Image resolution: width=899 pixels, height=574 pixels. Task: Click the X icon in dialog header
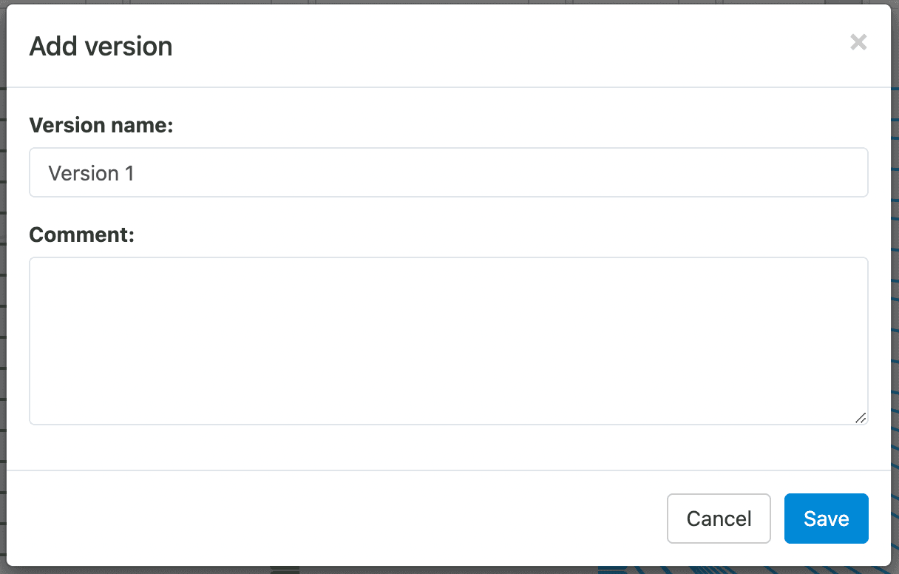pos(858,42)
